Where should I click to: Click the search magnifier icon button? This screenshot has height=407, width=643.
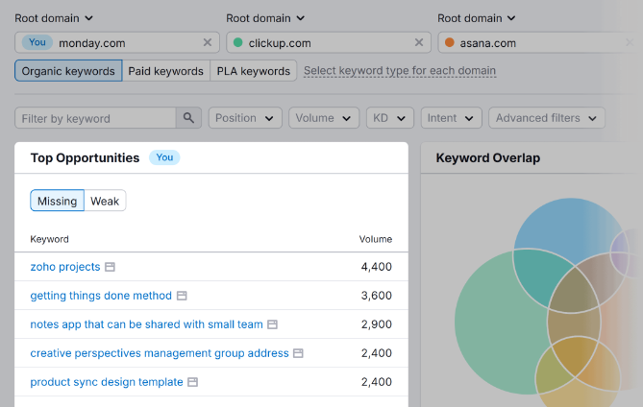point(188,118)
